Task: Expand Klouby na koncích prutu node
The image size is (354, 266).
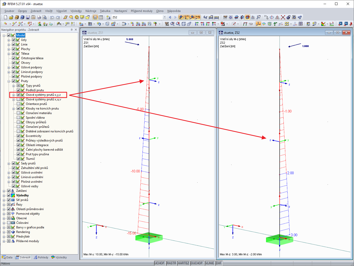Action: 14,109
